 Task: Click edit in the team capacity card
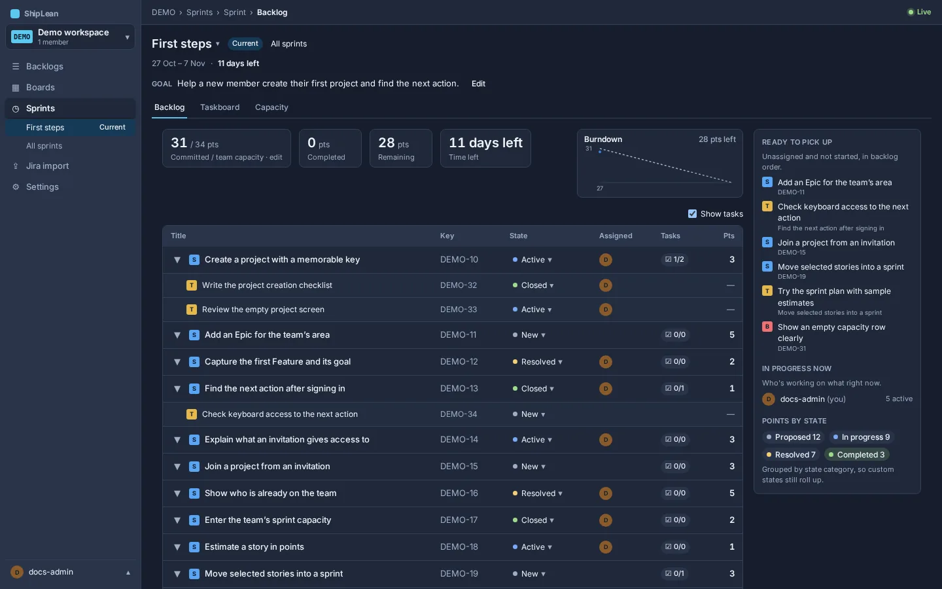[x=276, y=158]
